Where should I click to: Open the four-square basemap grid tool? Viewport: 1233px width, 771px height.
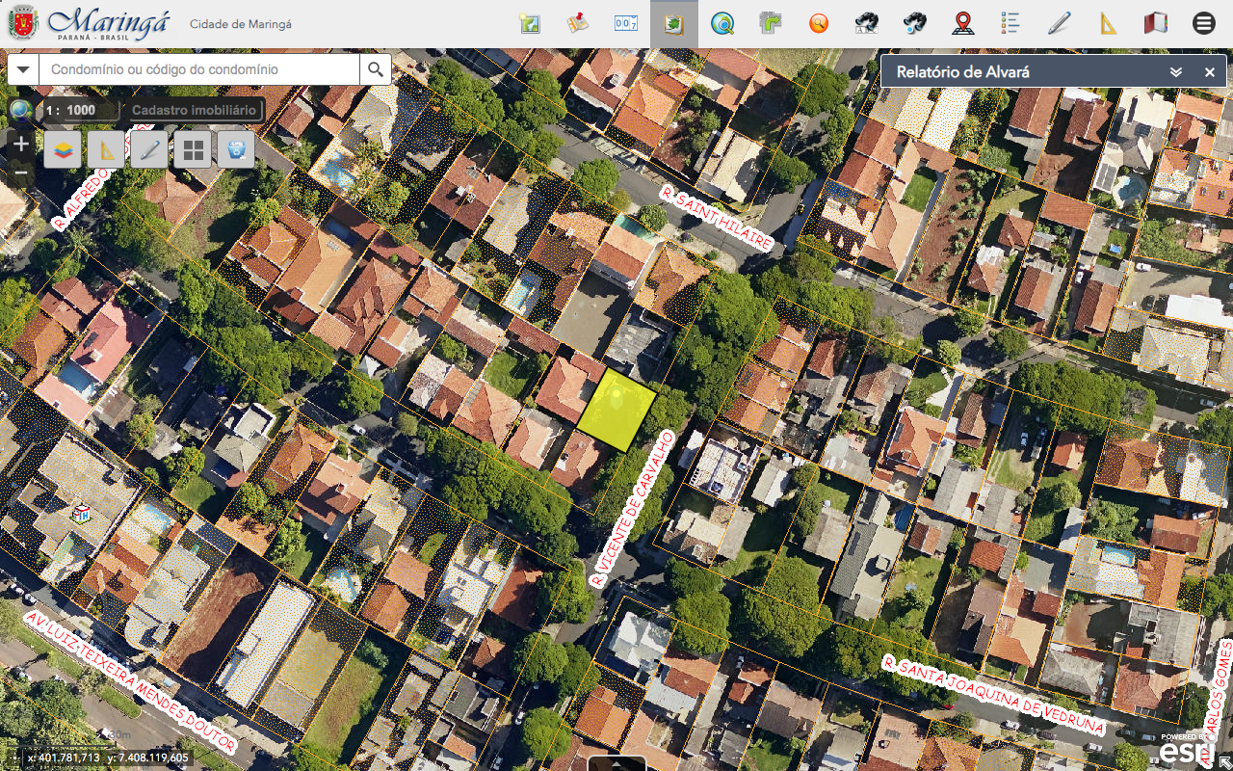tap(193, 149)
